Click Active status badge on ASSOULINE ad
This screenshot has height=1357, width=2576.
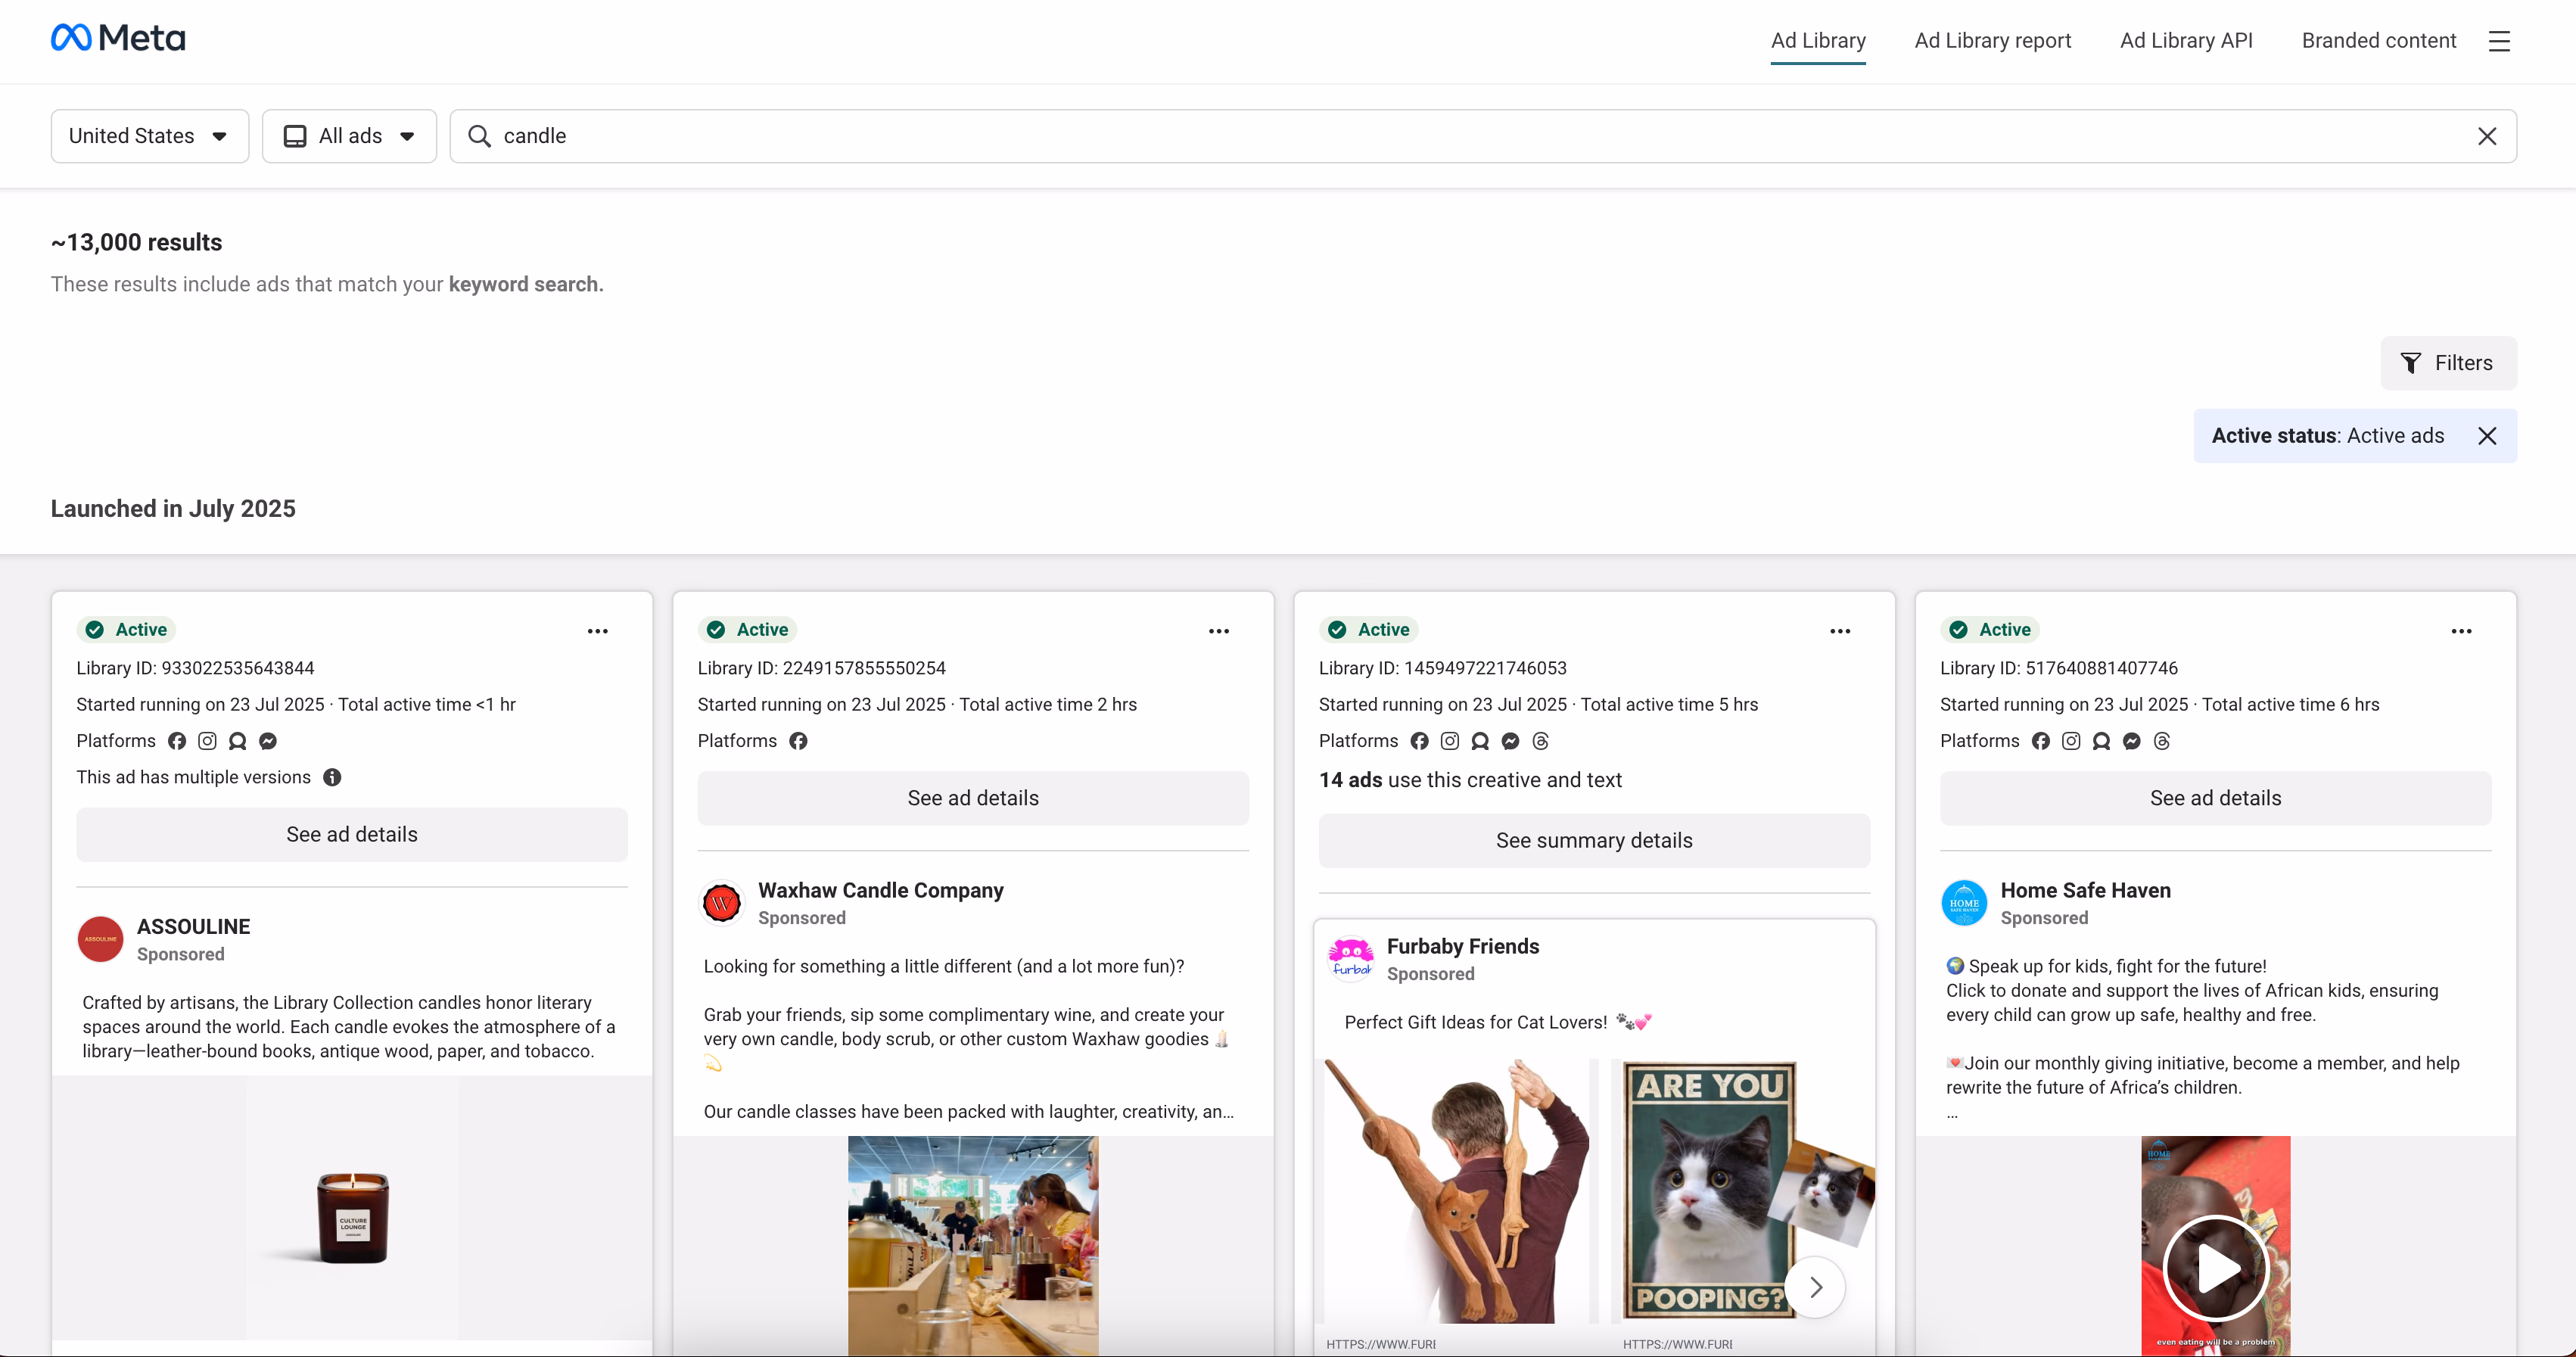point(127,630)
